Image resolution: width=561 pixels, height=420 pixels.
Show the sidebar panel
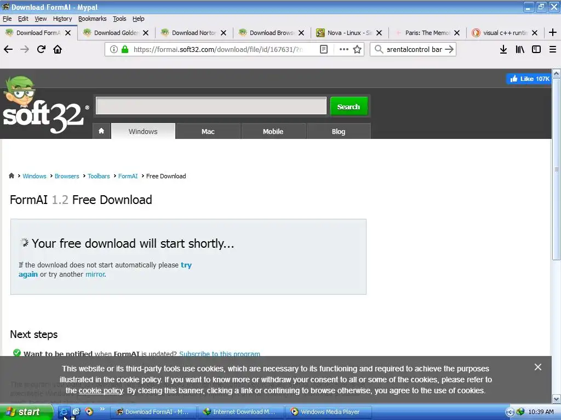tap(536, 49)
